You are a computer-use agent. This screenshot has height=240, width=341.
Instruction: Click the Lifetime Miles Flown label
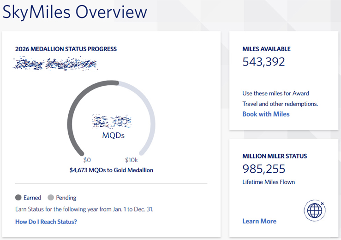pyautogui.click(x=269, y=182)
